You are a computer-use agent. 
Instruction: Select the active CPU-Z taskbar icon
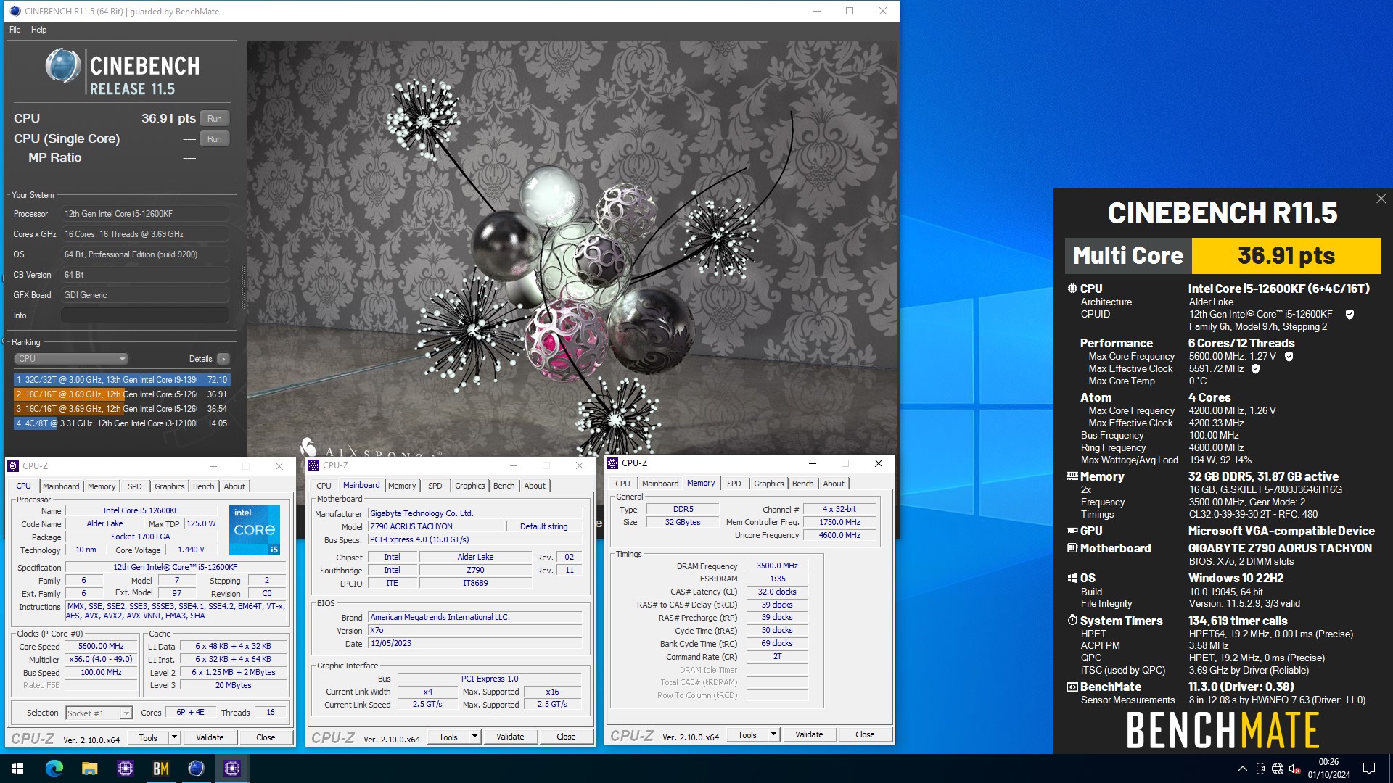(x=232, y=768)
